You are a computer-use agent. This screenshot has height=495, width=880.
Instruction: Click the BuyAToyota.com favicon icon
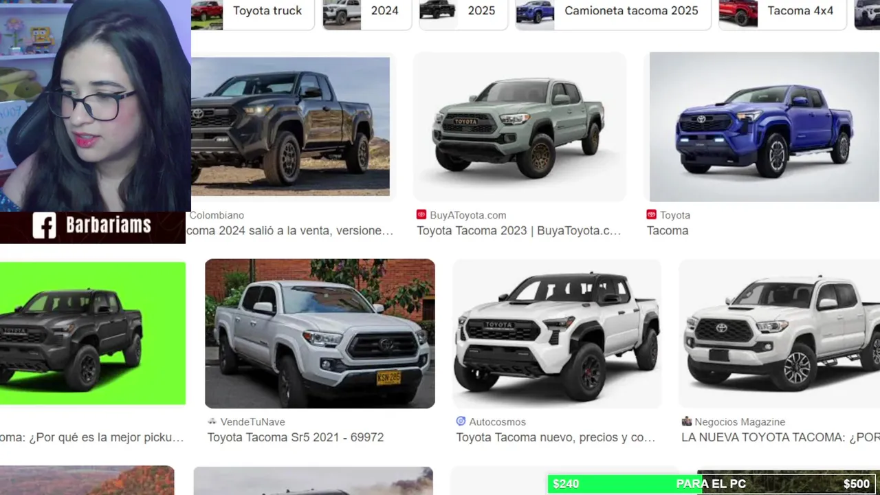tap(421, 214)
